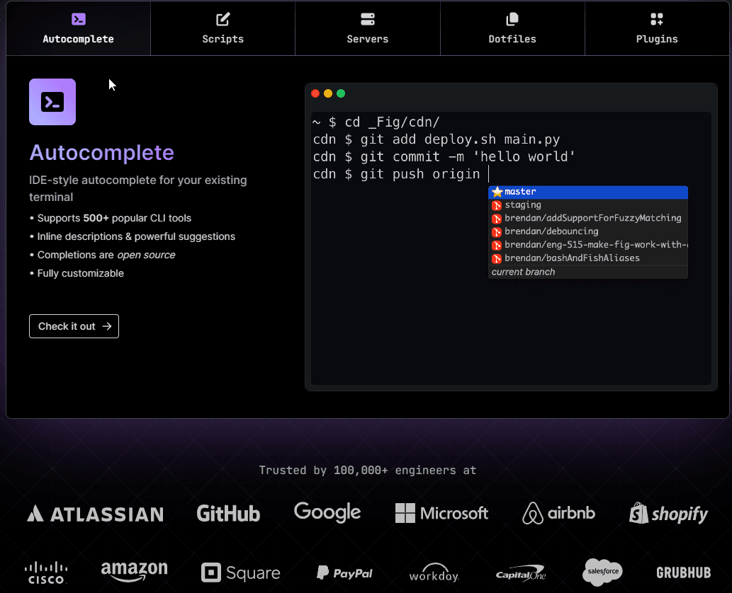
Task: Select brendan/debouncing in the autocomplete popup
Action: click(x=551, y=231)
